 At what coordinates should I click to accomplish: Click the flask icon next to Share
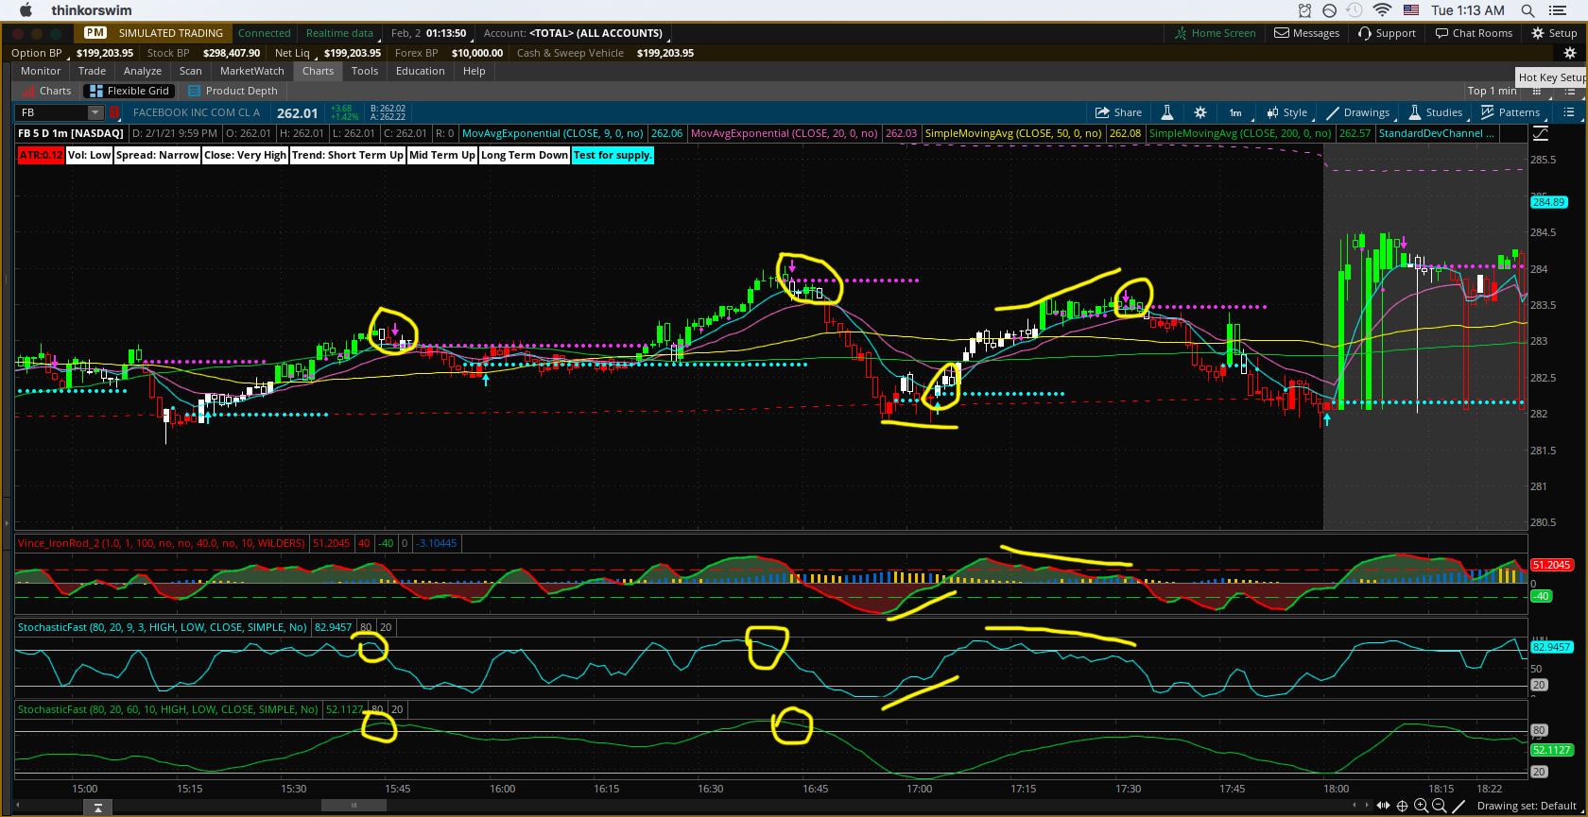(1166, 112)
